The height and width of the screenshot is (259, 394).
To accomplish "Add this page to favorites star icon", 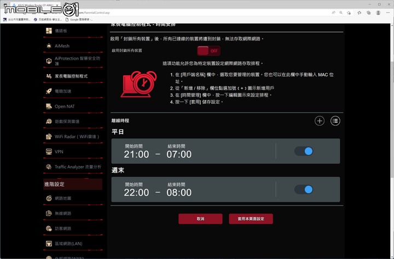I will pyautogui.click(x=349, y=13).
